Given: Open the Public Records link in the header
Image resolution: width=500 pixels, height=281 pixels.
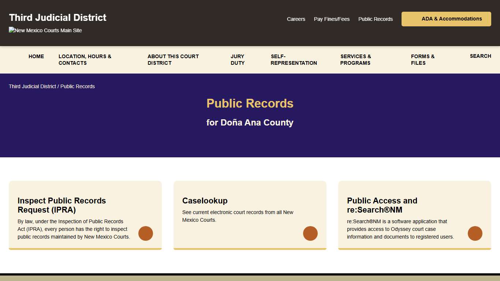Looking at the screenshot, I should pyautogui.click(x=375, y=19).
